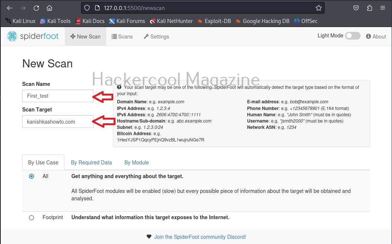Viewport: 392px width, 244px height.
Task: Open the About info link
Action: 376,37
